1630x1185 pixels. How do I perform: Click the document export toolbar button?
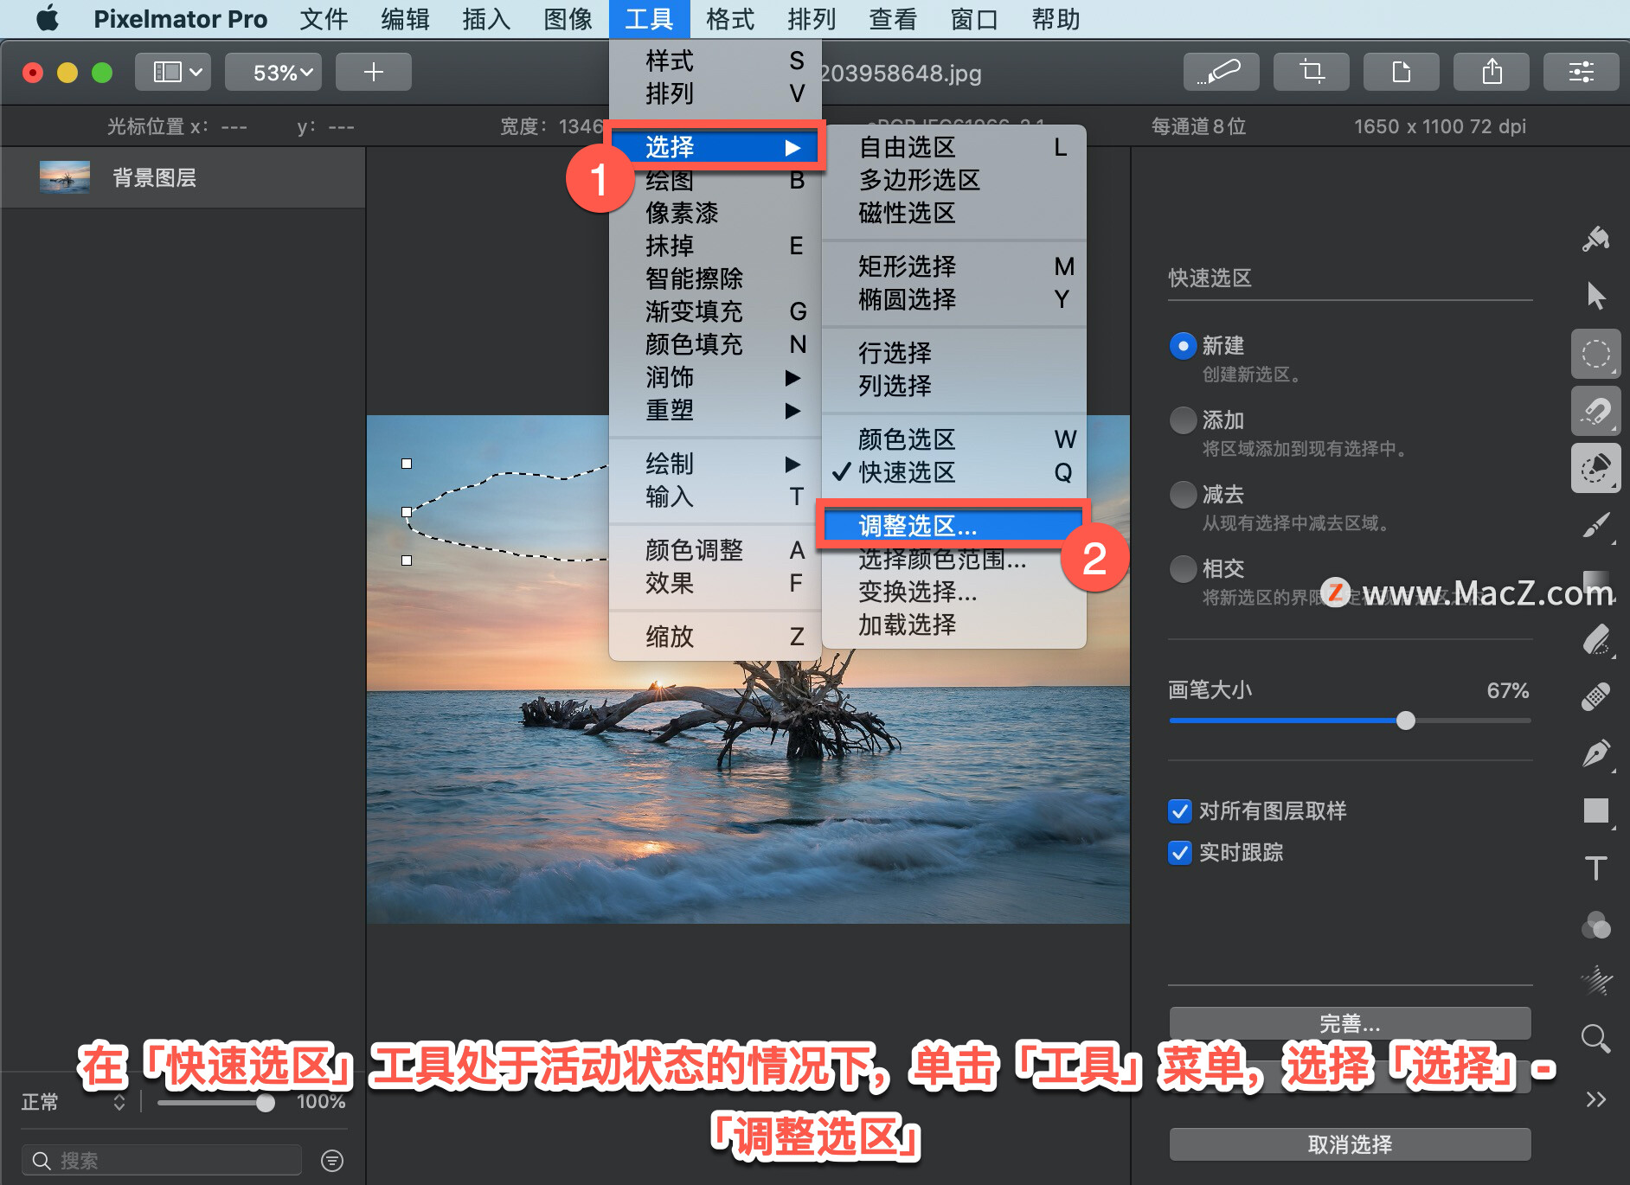coord(1402,72)
